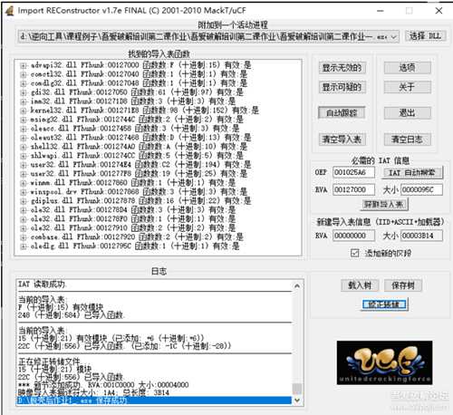Expand the gdi32.dll tree node
453x415 pixels.
pos(24,92)
